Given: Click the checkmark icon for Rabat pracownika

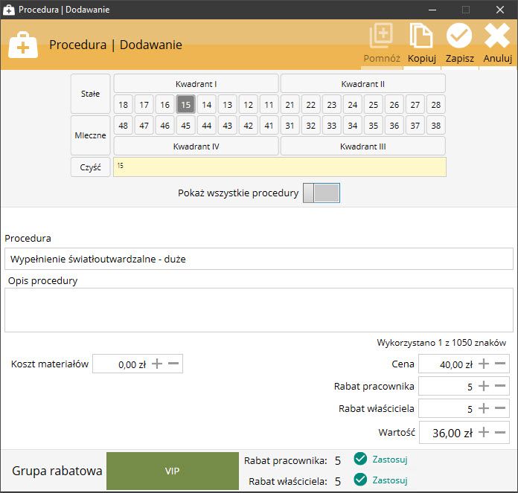Looking at the screenshot, I should pyautogui.click(x=360, y=459).
